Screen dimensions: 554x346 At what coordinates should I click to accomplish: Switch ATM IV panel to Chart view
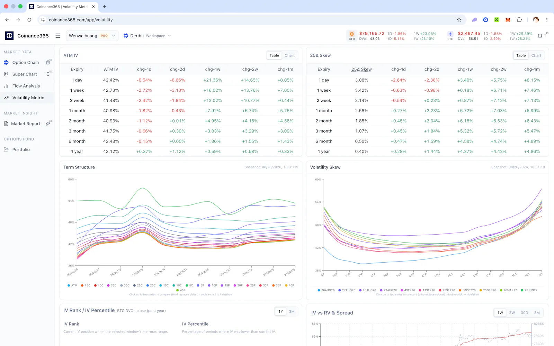coord(289,55)
